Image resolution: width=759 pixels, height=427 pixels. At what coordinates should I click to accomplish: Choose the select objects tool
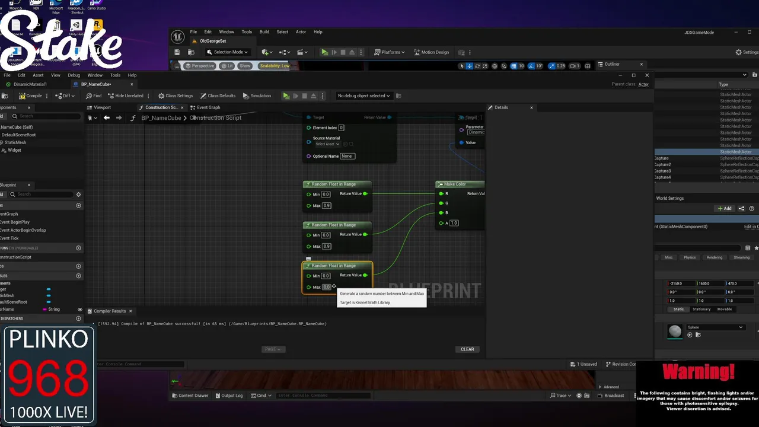[x=462, y=66]
